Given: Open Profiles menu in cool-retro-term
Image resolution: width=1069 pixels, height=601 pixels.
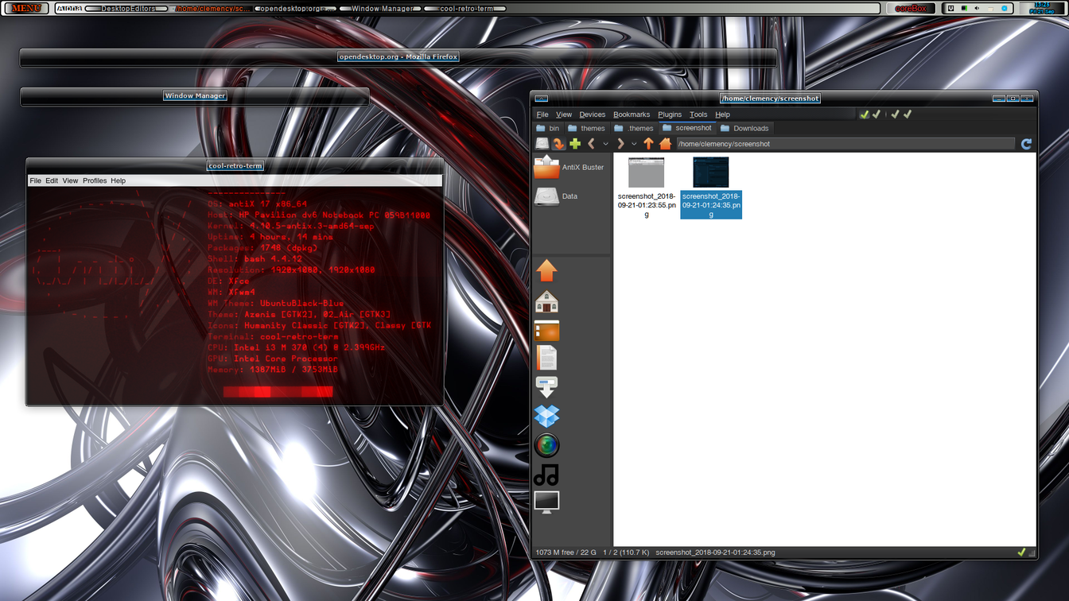Looking at the screenshot, I should [95, 180].
